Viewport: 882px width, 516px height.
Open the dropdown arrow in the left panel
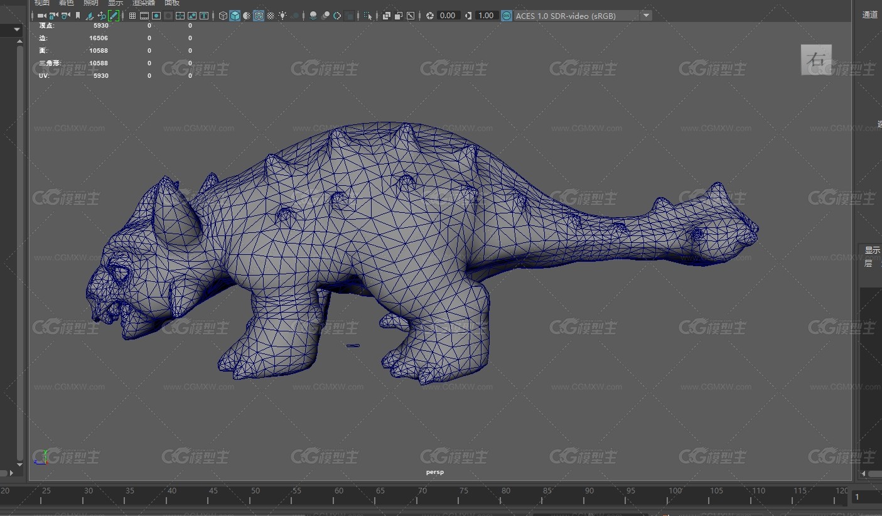tap(16, 30)
